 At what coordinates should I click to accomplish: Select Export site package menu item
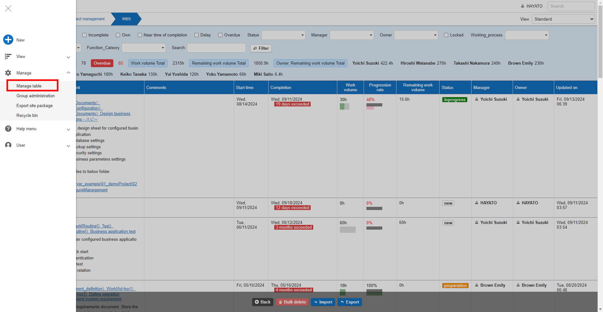[x=35, y=105]
